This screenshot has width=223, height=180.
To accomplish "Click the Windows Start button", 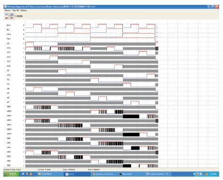I will pos(11,174).
